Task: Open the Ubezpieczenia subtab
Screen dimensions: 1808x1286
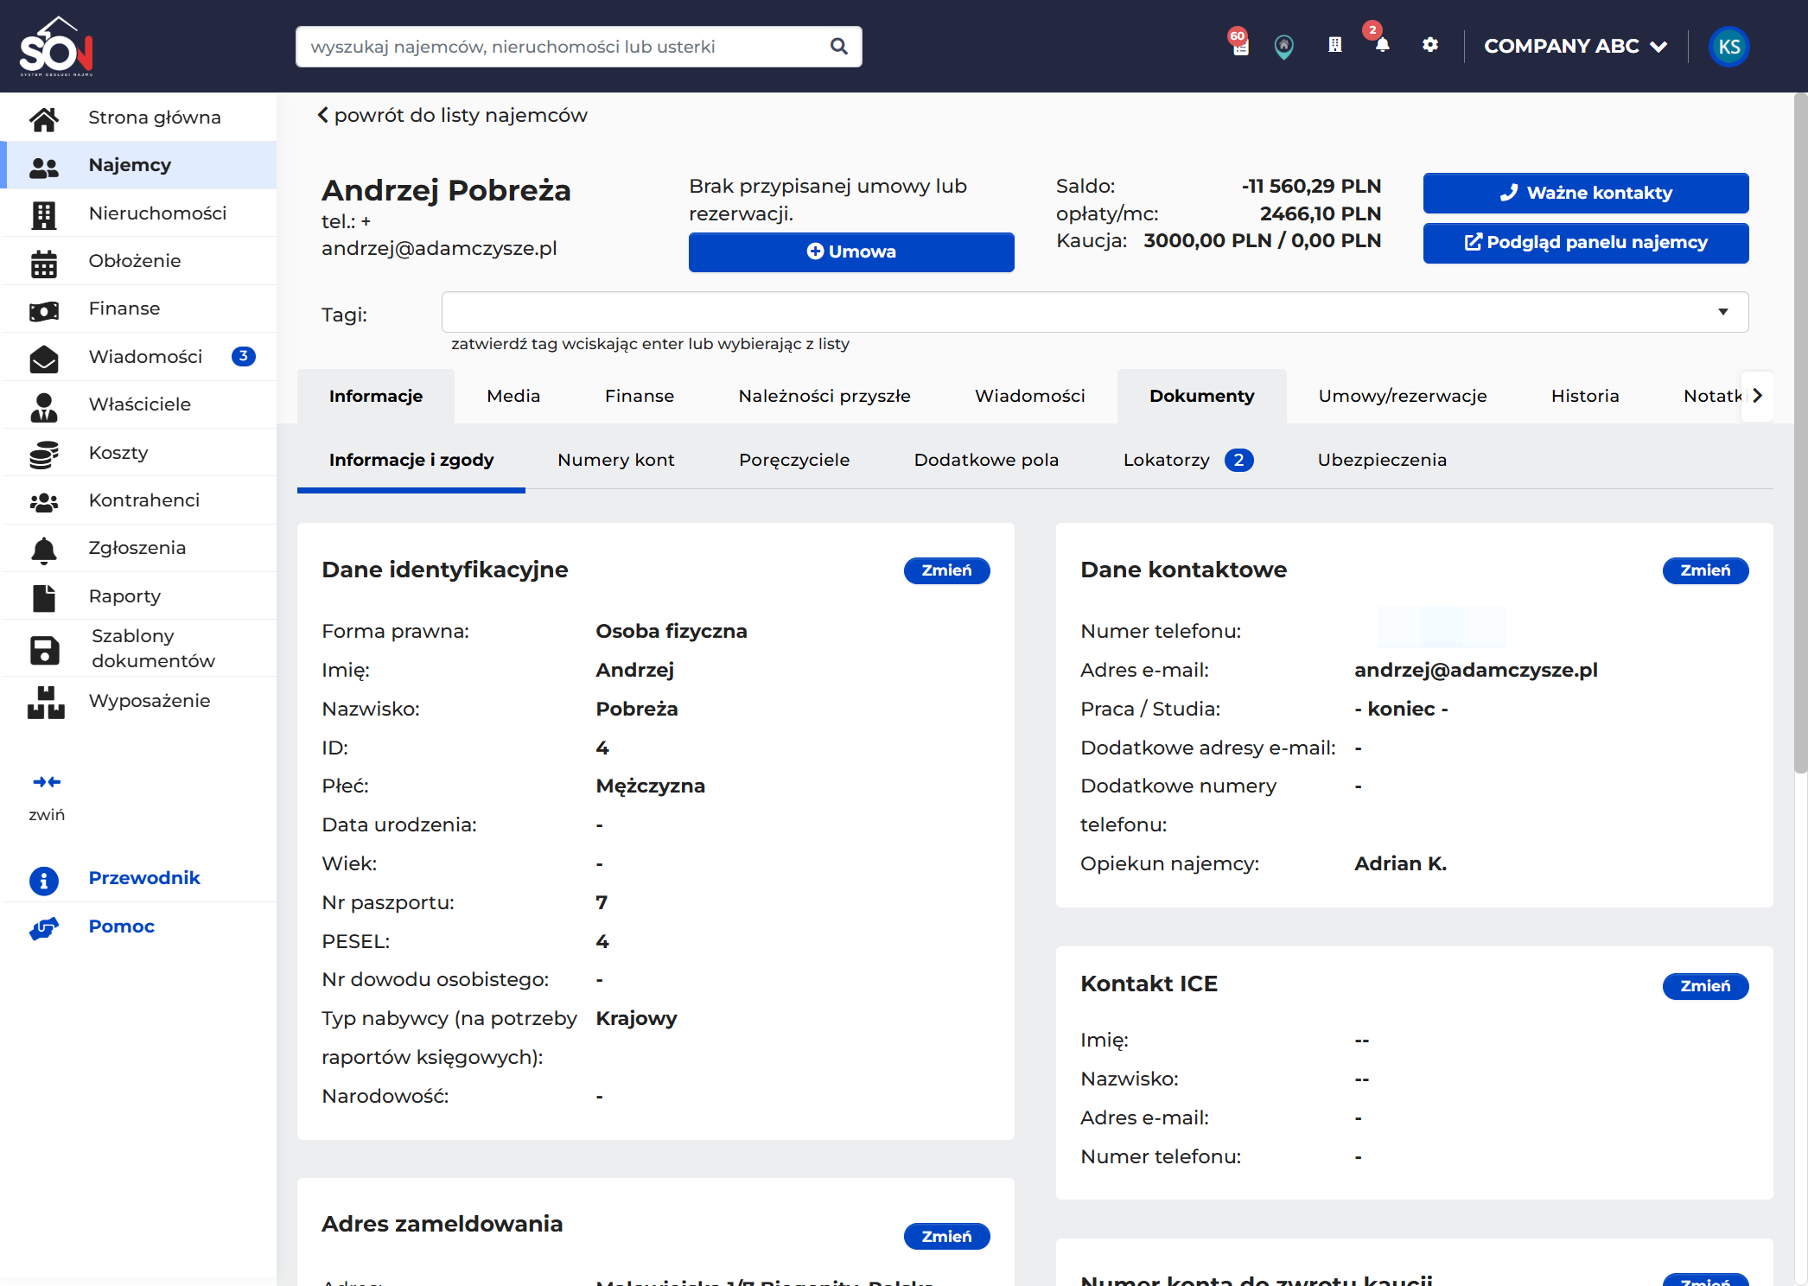Action: 1382,460
